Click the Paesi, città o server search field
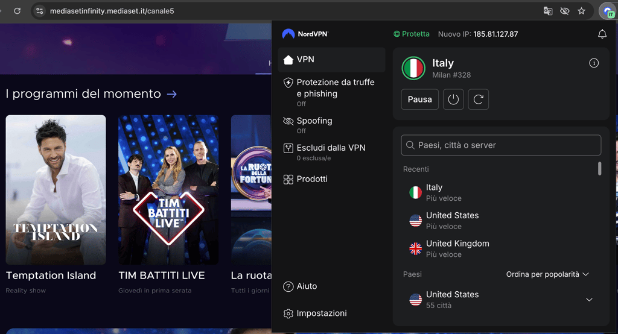 click(x=501, y=145)
